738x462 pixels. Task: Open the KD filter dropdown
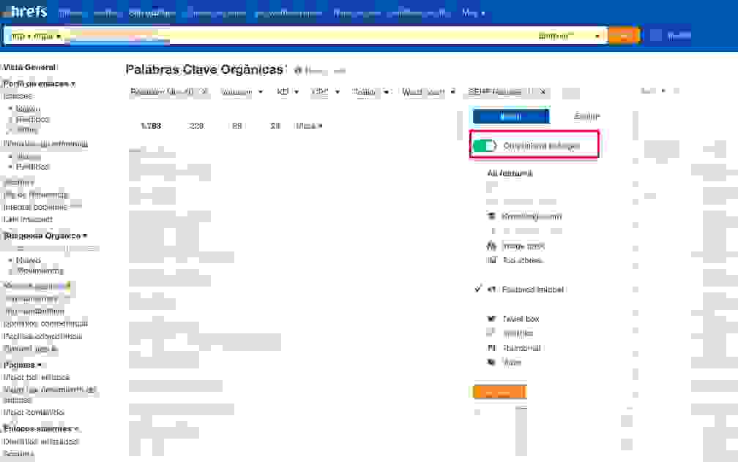tap(288, 91)
